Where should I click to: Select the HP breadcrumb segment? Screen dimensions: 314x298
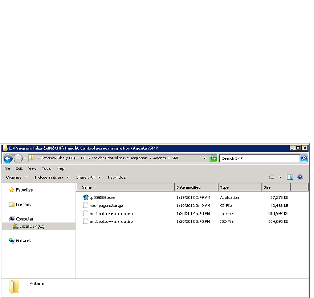pos(83,158)
